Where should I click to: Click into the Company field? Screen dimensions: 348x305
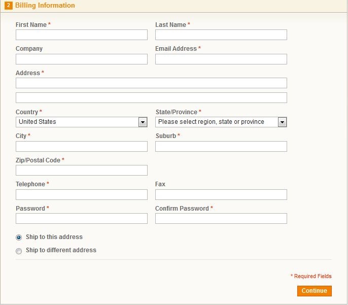coord(82,59)
